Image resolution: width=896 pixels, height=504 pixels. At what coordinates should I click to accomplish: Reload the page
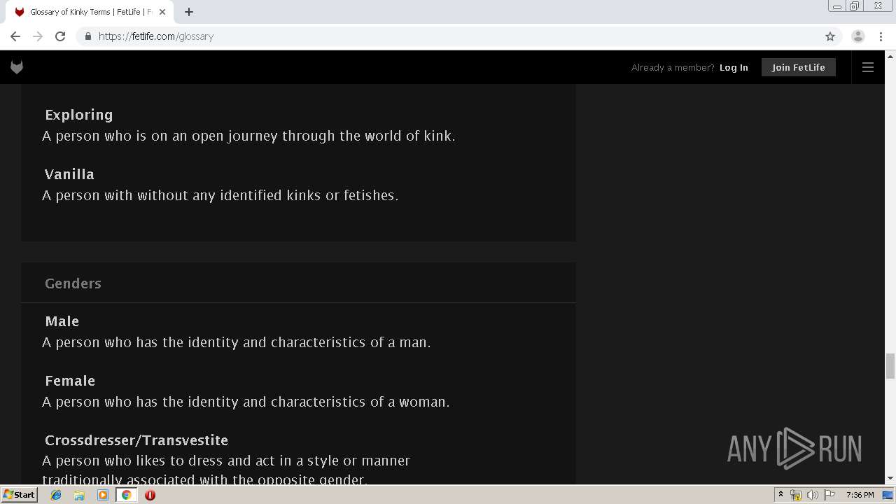(60, 36)
